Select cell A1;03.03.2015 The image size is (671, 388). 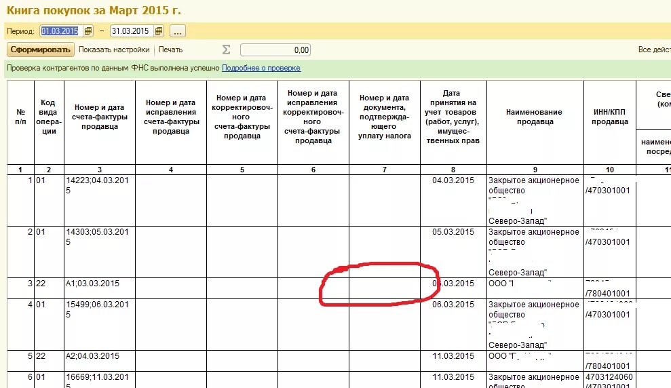(x=99, y=288)
